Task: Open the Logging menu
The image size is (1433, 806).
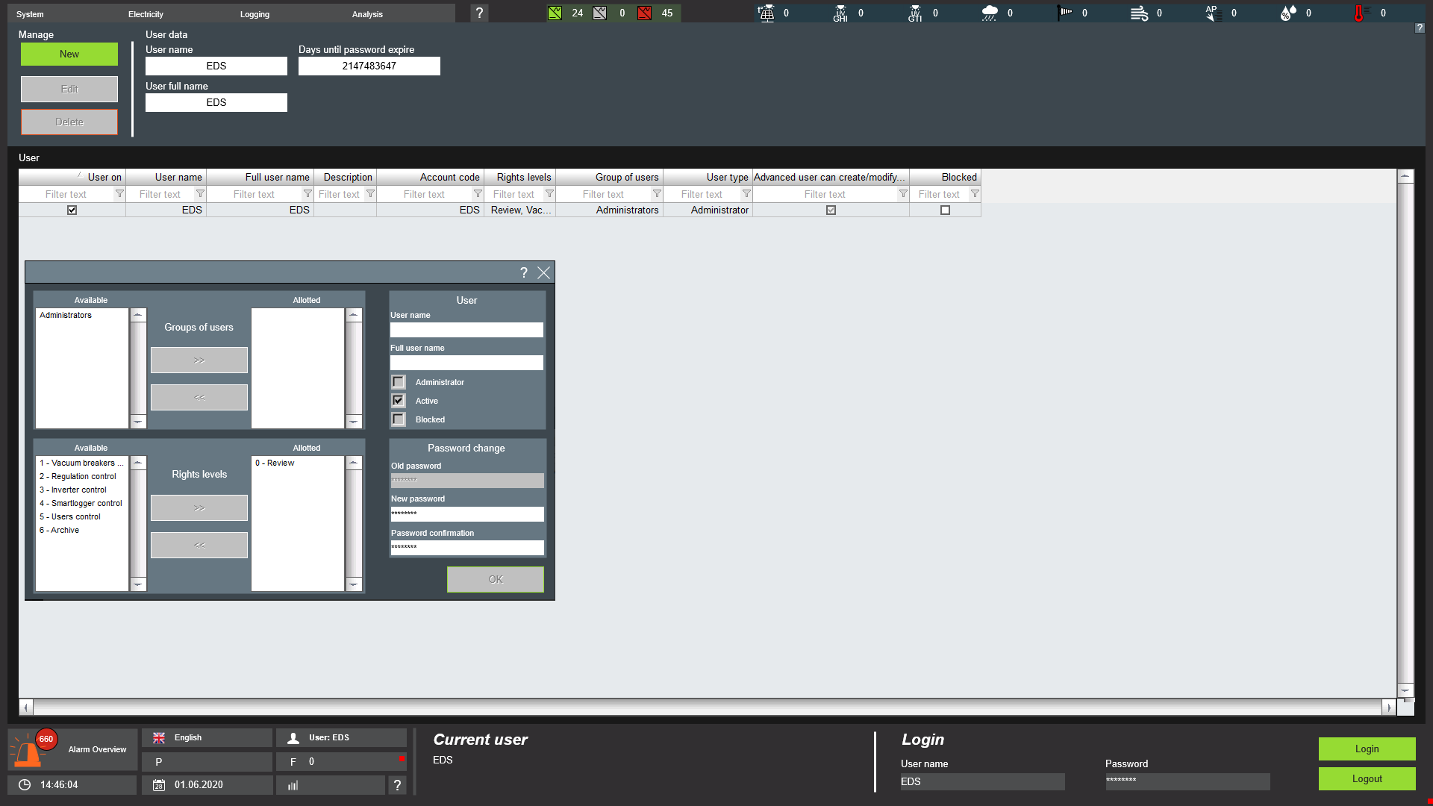Action: (255, 14)
